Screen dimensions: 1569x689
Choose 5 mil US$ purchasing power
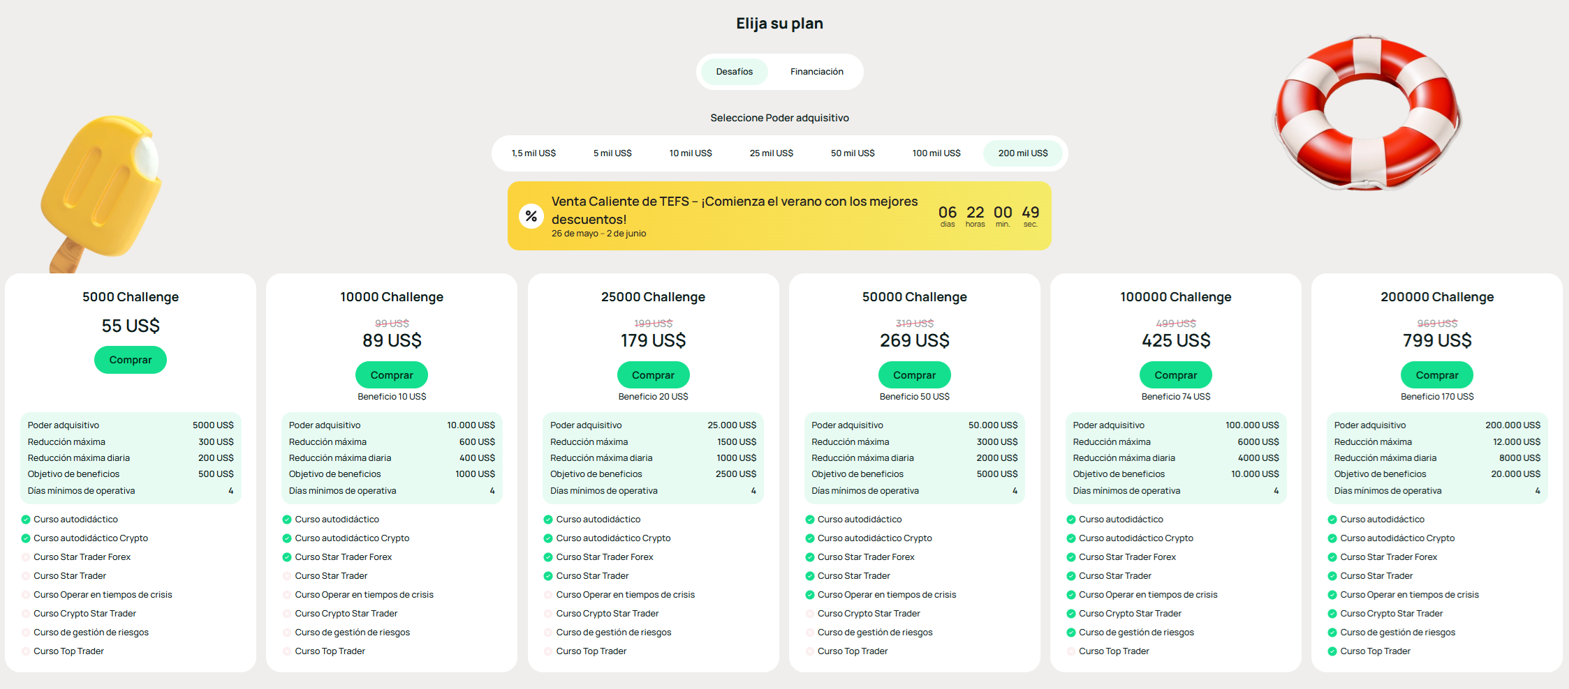(x=612, y=153)
